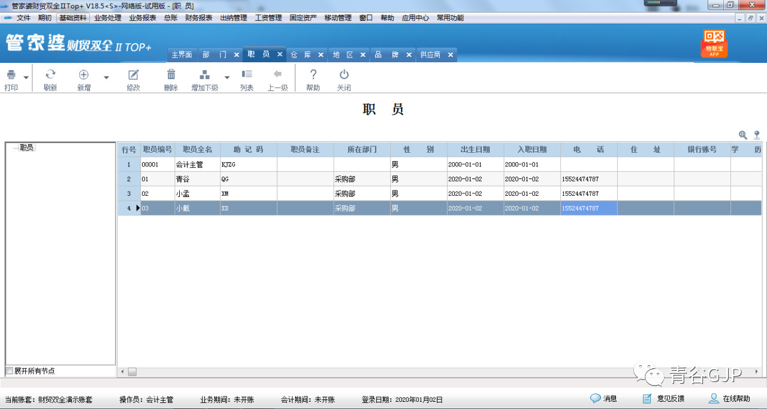
Task: Expand the dropdown arrow beside 打印
Action: pyautogui.click(x=26, y=78)
